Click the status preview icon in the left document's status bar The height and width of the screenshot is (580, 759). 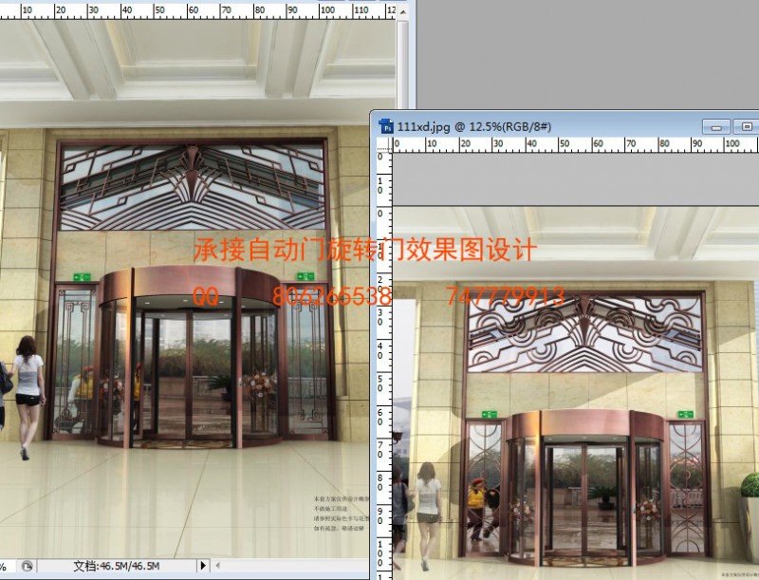point(28,566)
